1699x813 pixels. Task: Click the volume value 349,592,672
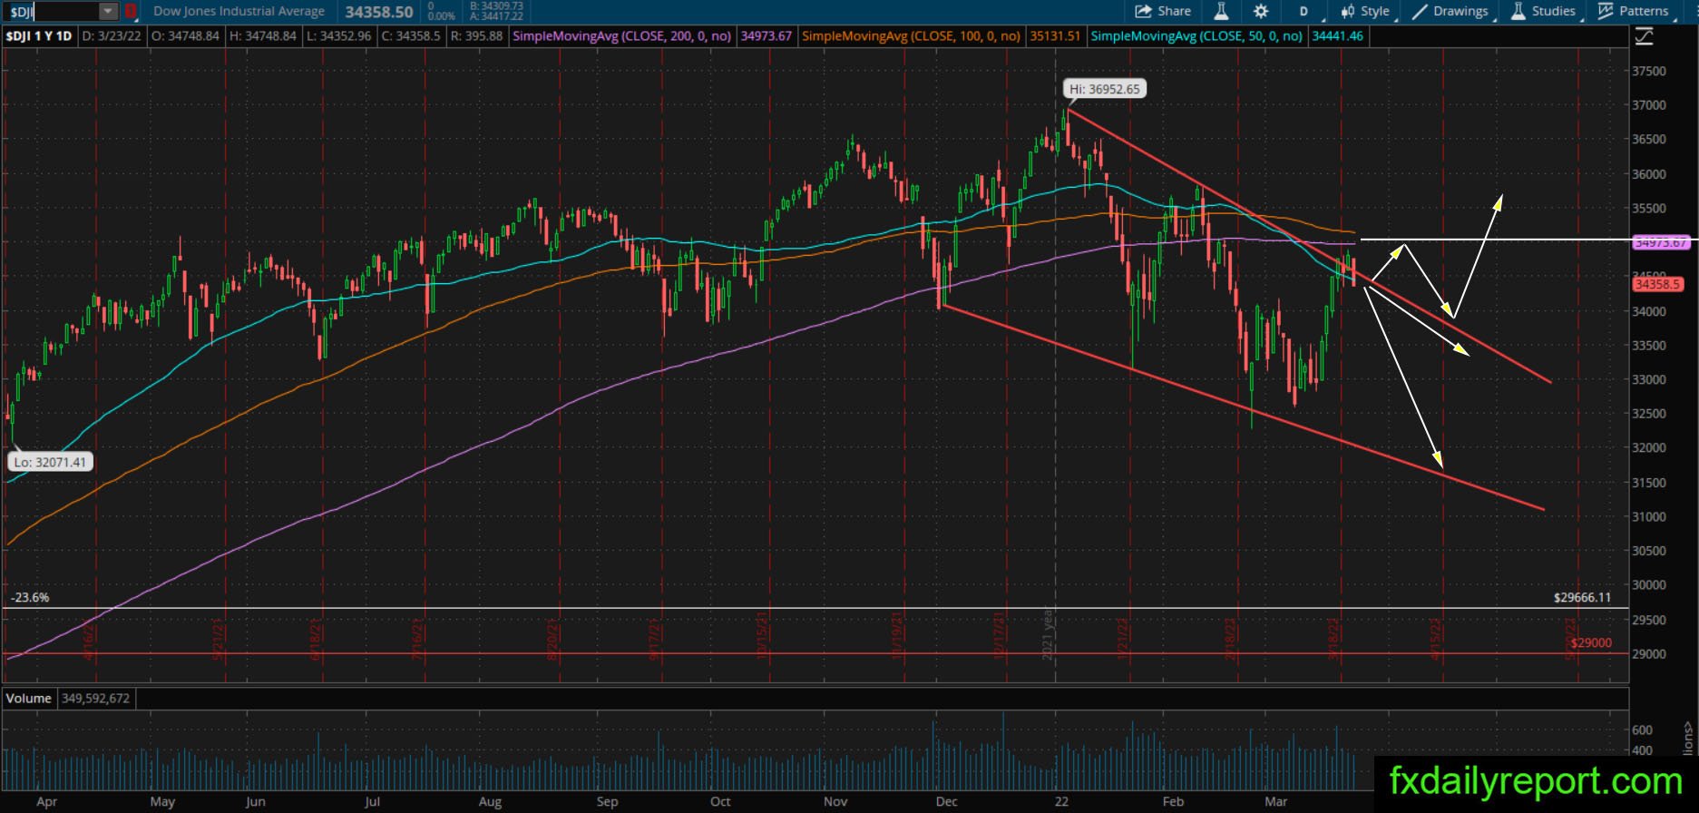click(x=96, y=699)
